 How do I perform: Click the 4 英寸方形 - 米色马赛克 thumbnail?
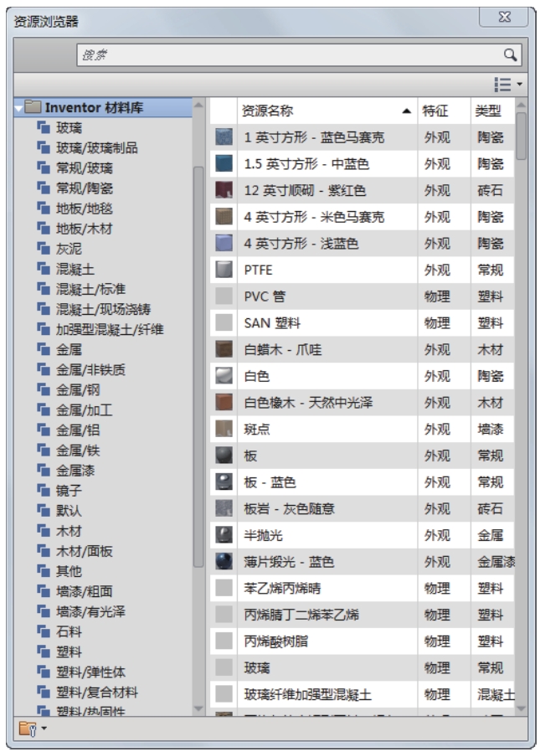224,217
